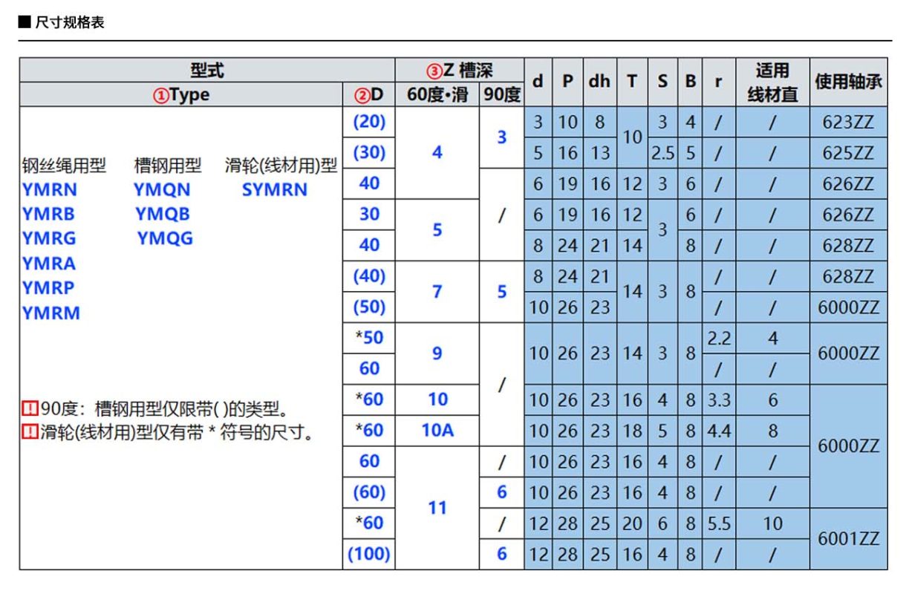Open the SYMRN pulley type
The width and height of the screenshot is (912, 594).
[x=274, y=190]
